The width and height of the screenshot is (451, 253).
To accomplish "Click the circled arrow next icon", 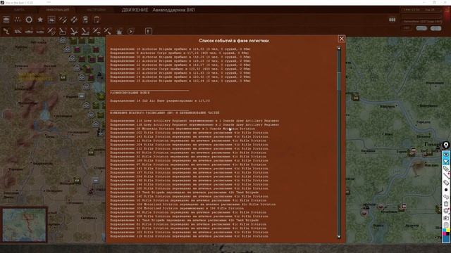I will (130, 31).
